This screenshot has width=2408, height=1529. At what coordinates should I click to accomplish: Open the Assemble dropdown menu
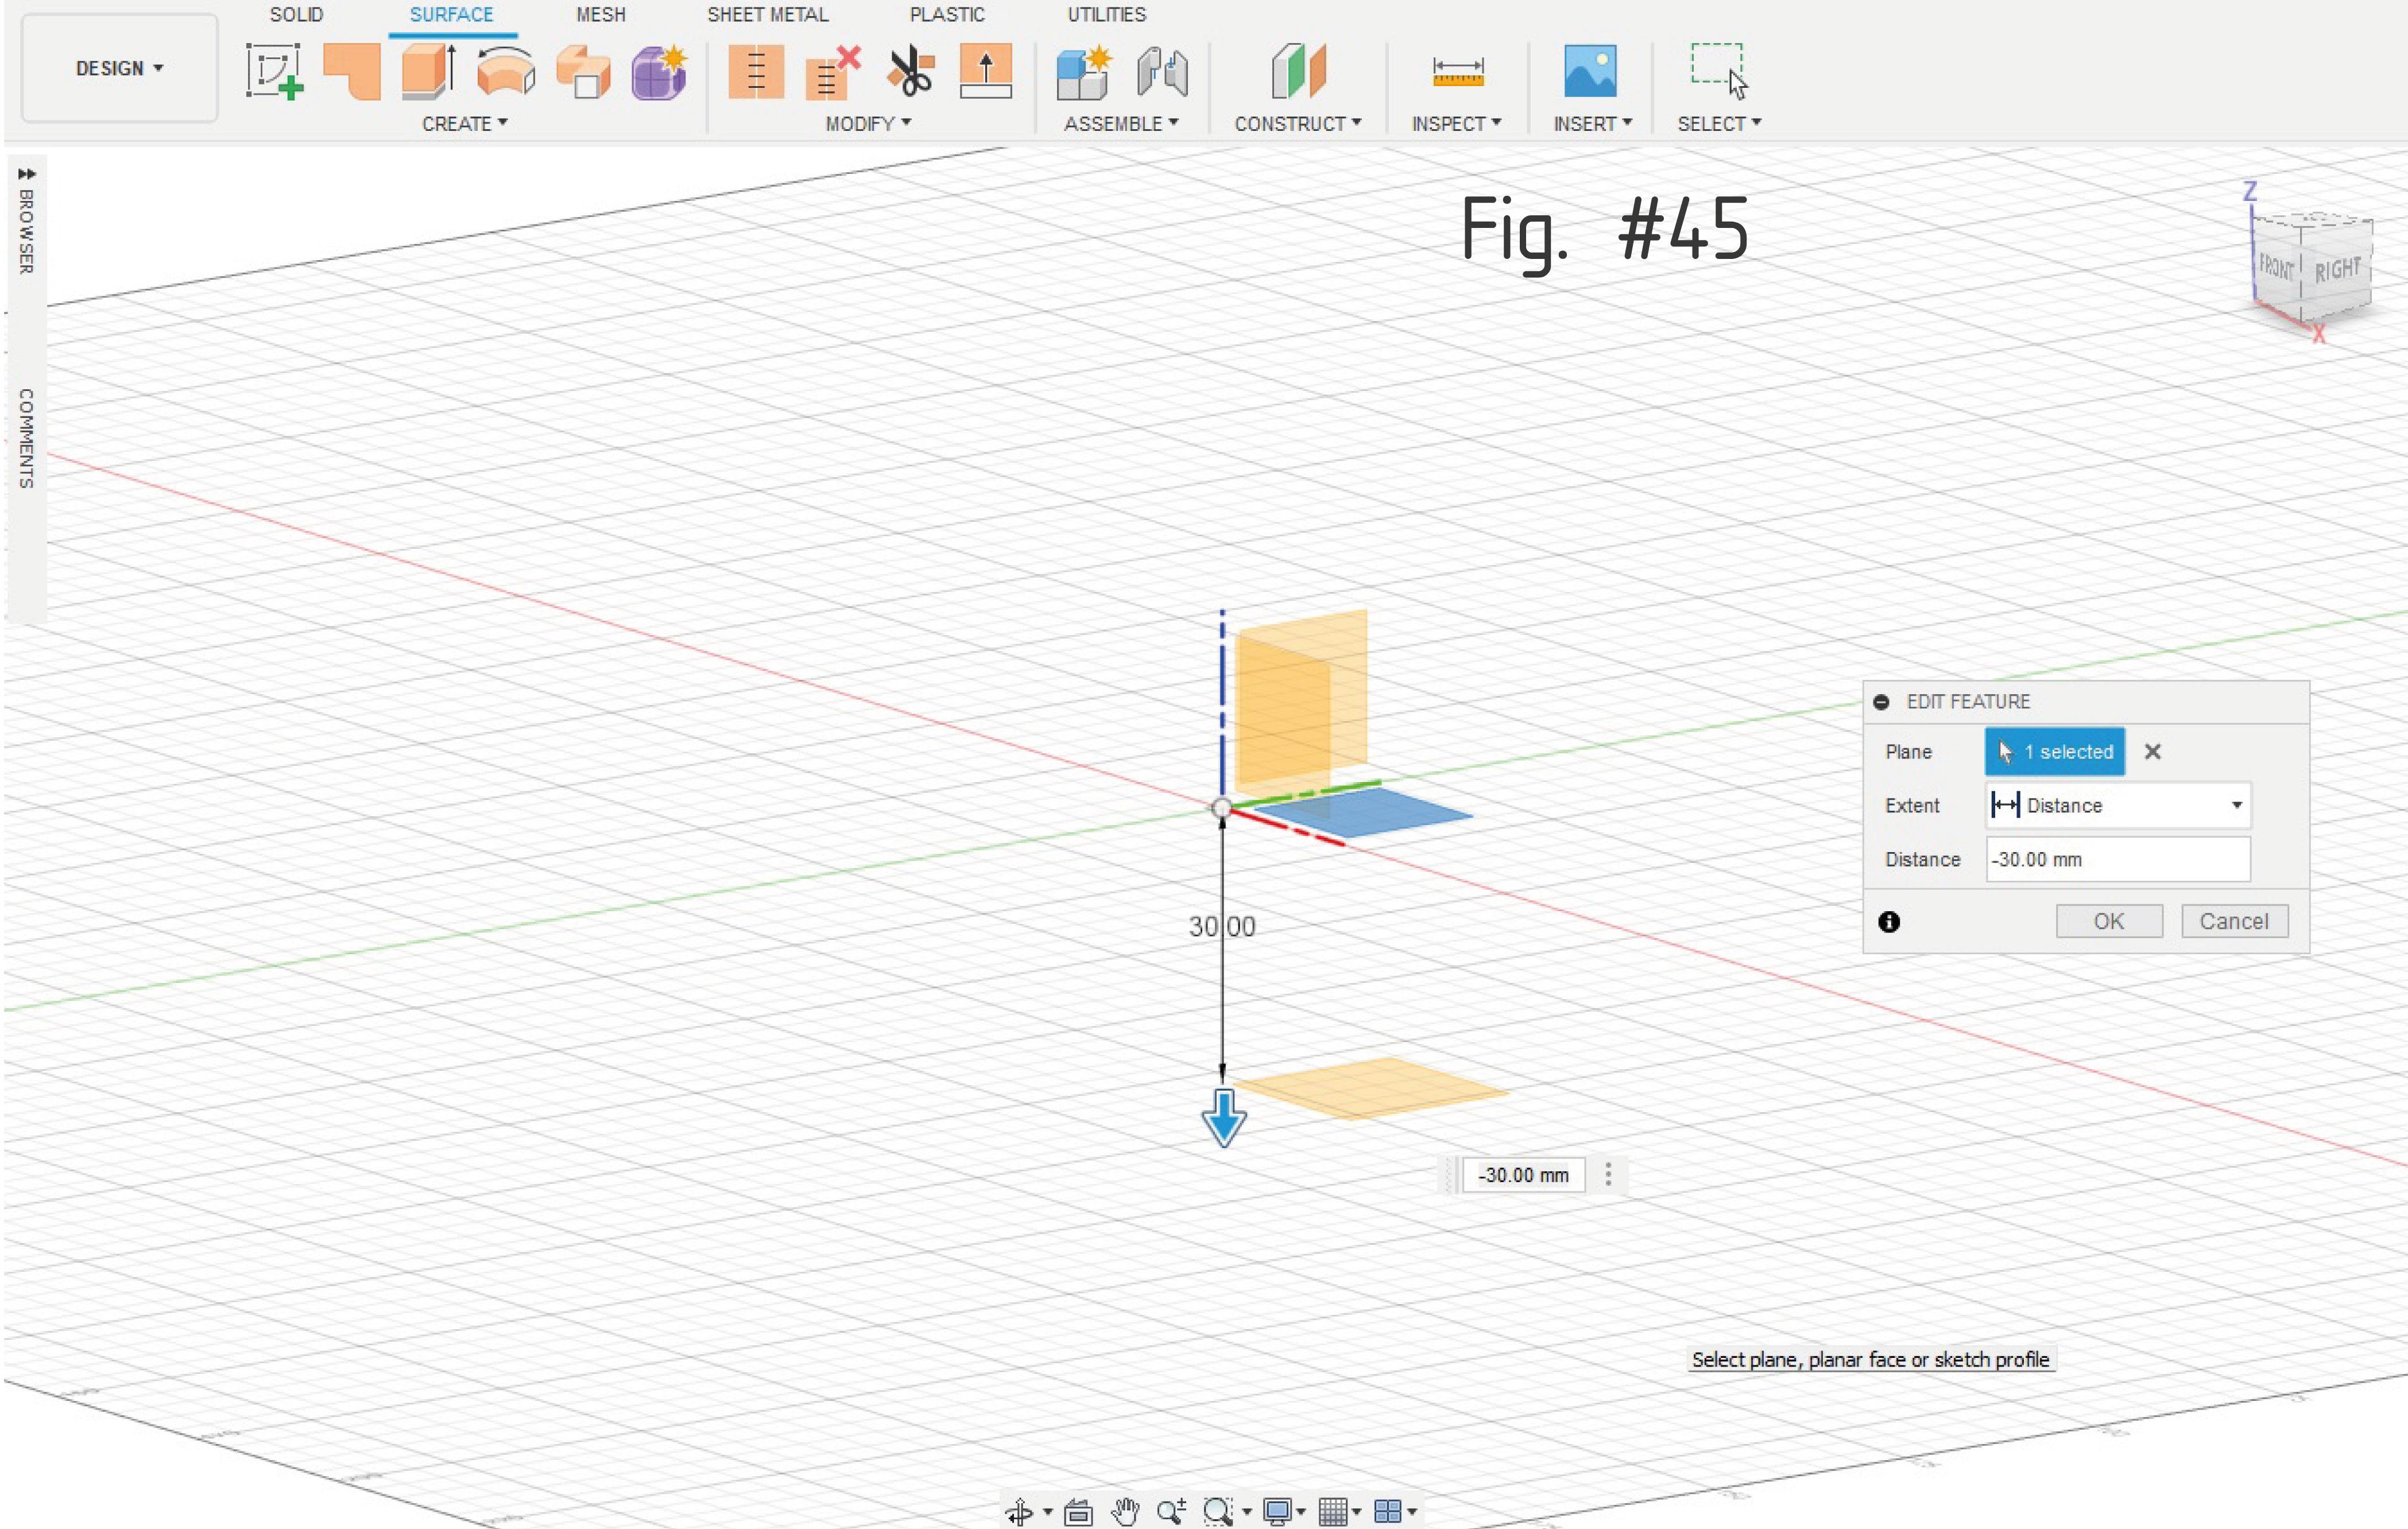point(1121,123)
